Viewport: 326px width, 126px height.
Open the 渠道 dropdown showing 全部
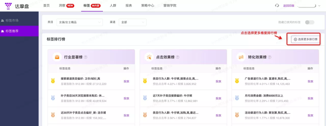coord(133,22)
